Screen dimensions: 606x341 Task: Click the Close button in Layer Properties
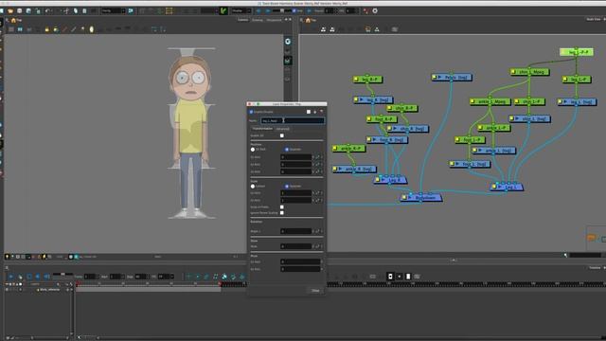point(315,291)
